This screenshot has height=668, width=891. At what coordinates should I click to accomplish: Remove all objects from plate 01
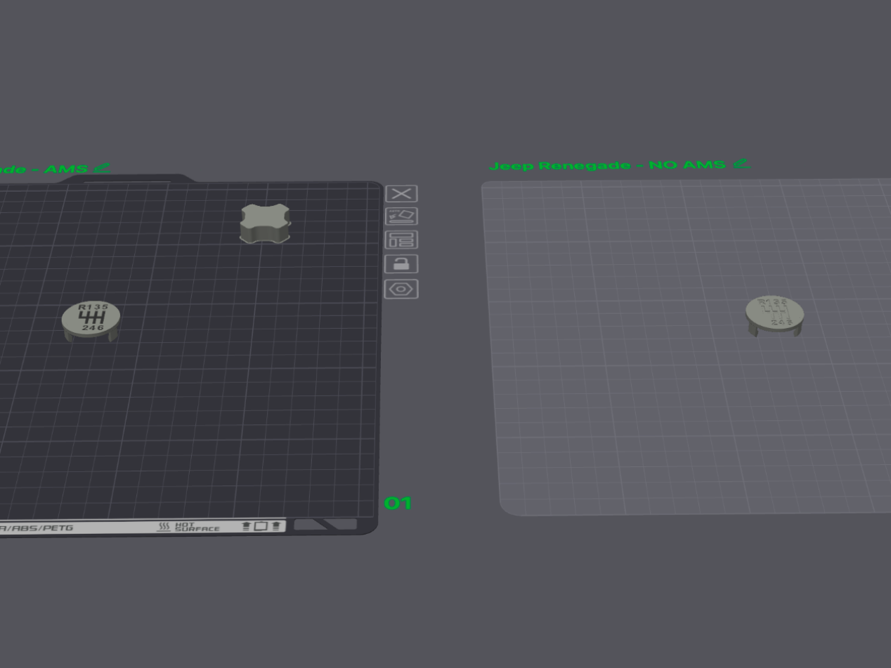coord(402,194)
